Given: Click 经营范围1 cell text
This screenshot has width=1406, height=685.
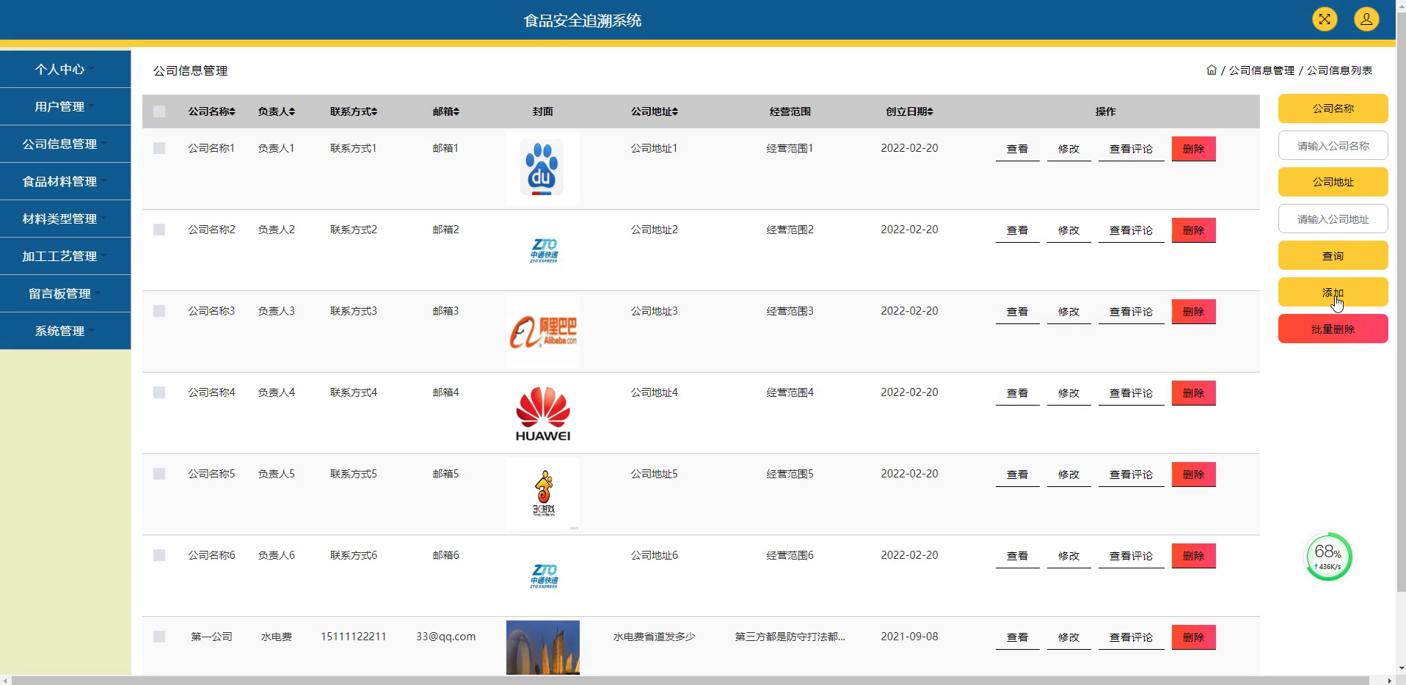Looking at the screenshot, I should tap(790, 148).
